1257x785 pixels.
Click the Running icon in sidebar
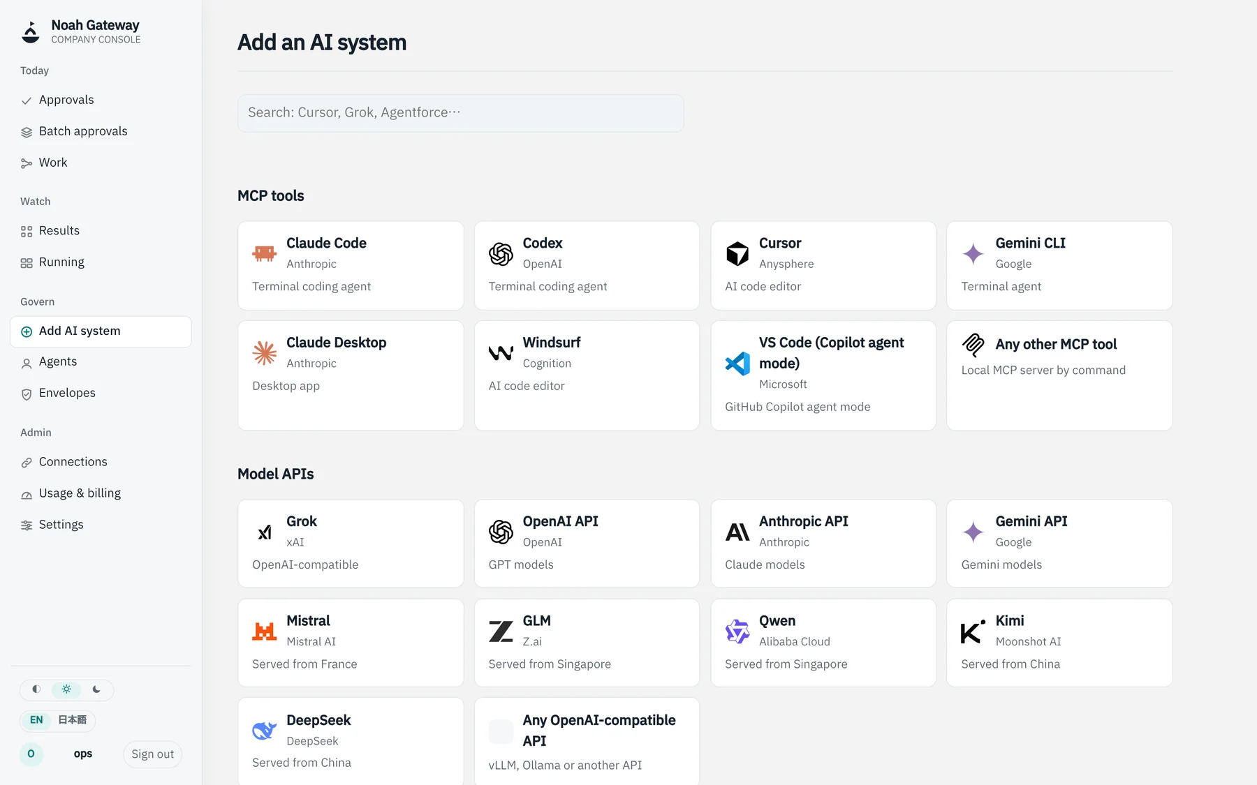[x=27, y=262]
